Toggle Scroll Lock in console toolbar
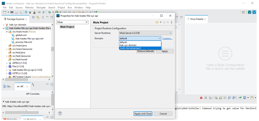 coord(221,98)
